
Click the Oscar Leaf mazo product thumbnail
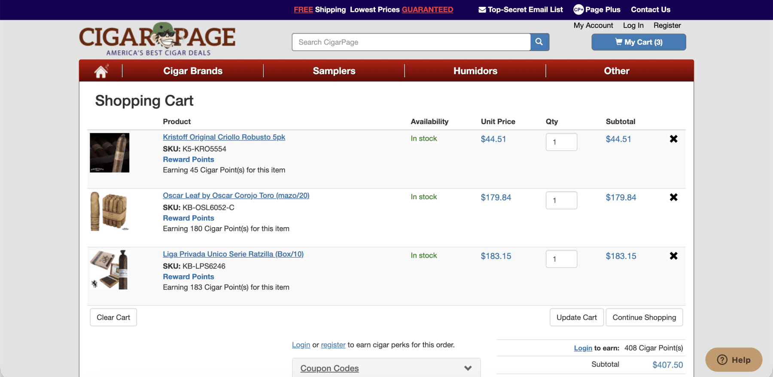pos(110,211)
